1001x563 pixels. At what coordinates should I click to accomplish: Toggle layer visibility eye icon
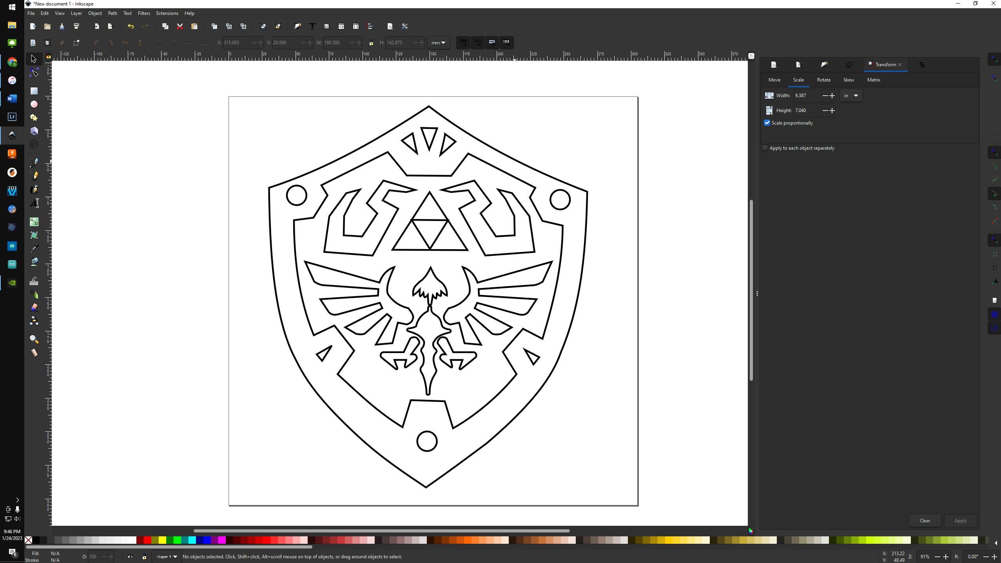click(130, 556)
